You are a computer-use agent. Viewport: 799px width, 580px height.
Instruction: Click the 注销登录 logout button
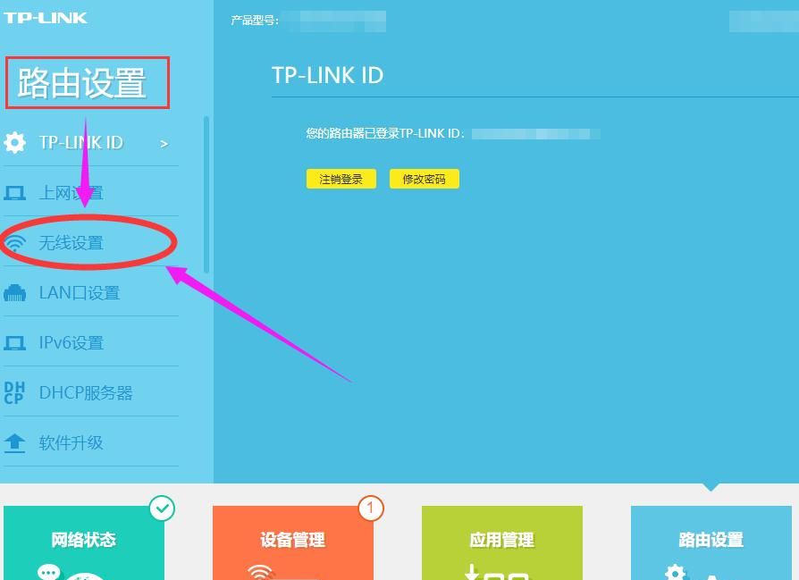click(341, 179)
